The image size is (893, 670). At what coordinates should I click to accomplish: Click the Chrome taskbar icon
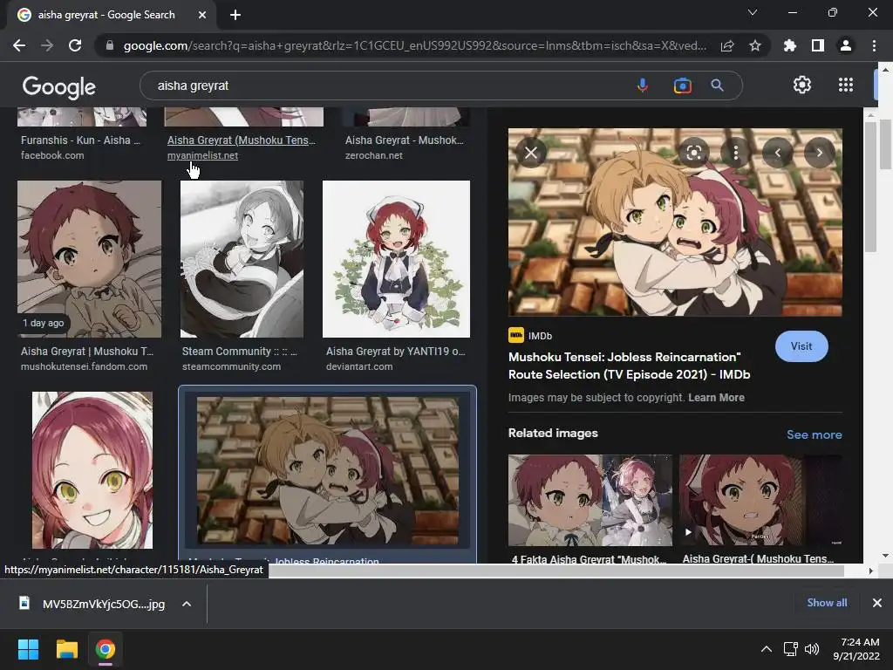[106, 649]
